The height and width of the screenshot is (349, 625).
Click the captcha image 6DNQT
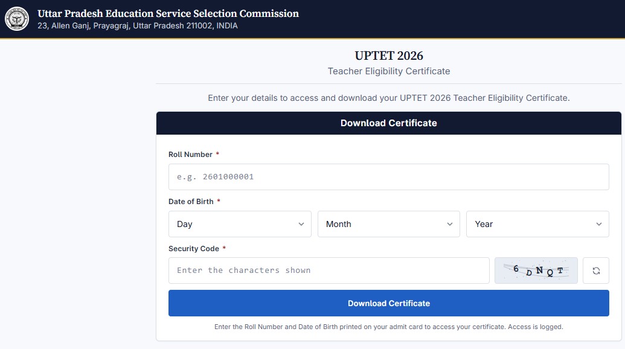536,271
